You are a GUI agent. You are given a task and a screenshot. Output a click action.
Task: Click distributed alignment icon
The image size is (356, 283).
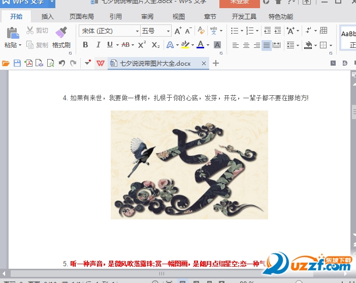[x=277, y=45]
